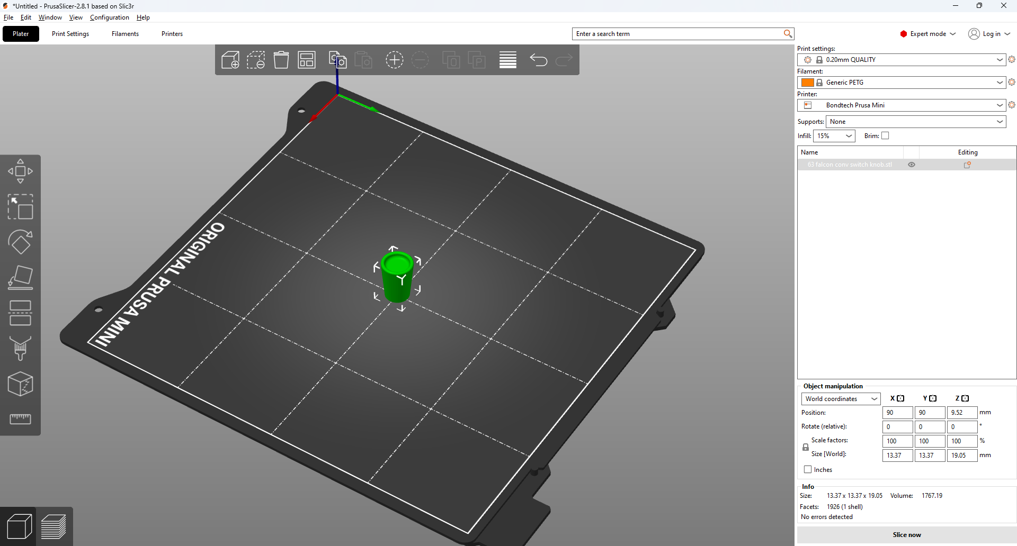Expand the Supports dropdown
Screen dimensions: 1017x546
coord(916,122)
